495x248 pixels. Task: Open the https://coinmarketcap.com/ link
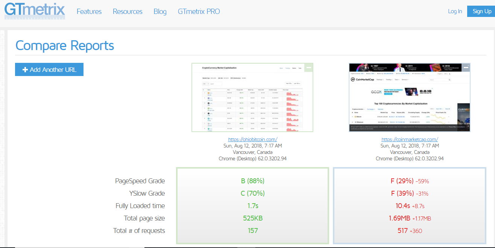[x=410, y=139]
